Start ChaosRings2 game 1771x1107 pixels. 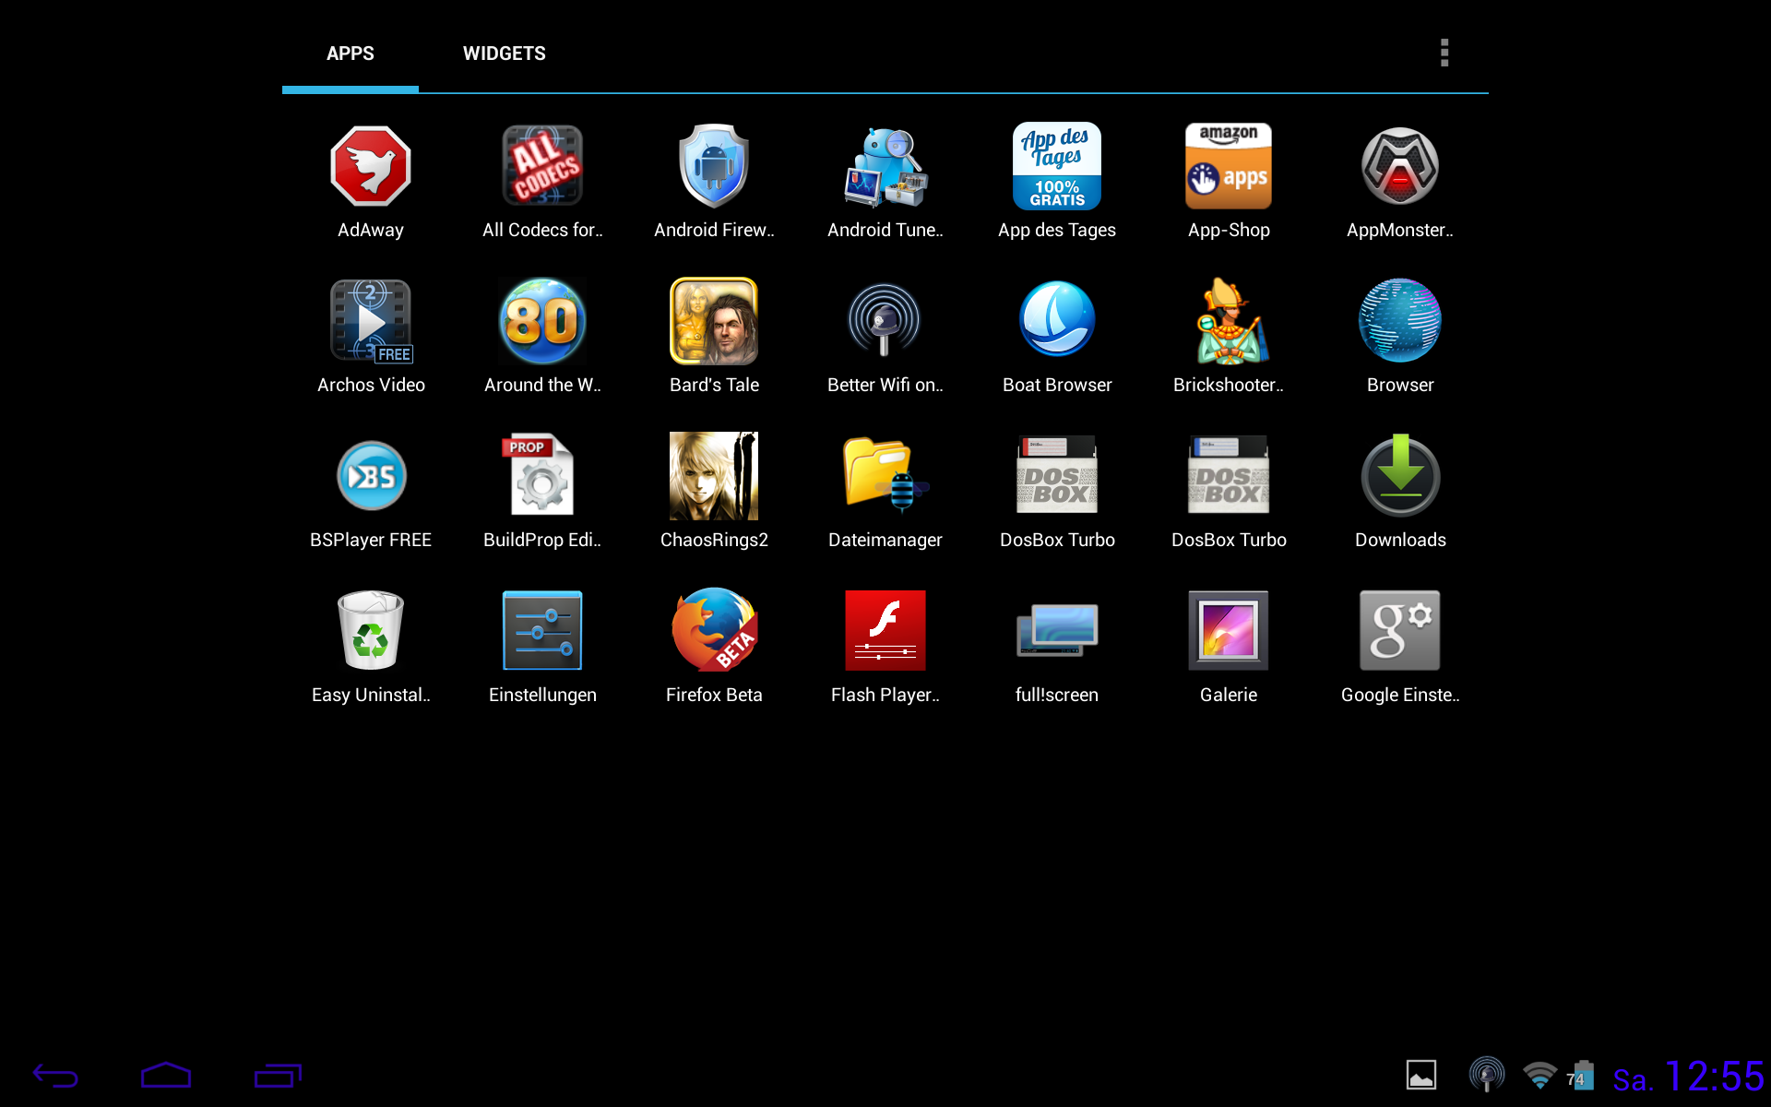tap(714, 477)
